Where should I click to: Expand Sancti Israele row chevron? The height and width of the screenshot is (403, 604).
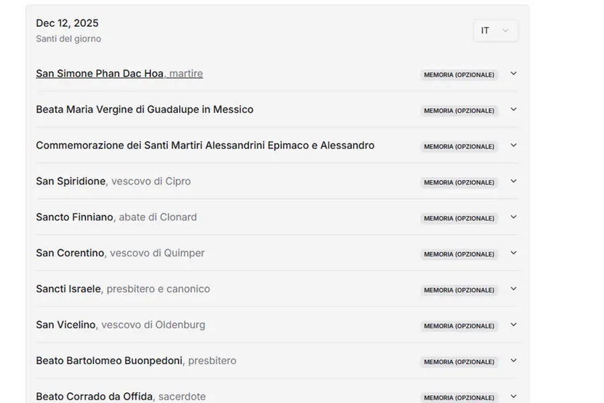[513, 289]
